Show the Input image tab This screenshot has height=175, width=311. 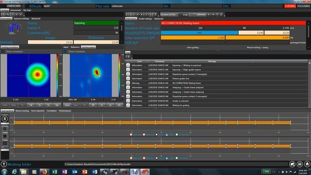(x=66, y=47)
